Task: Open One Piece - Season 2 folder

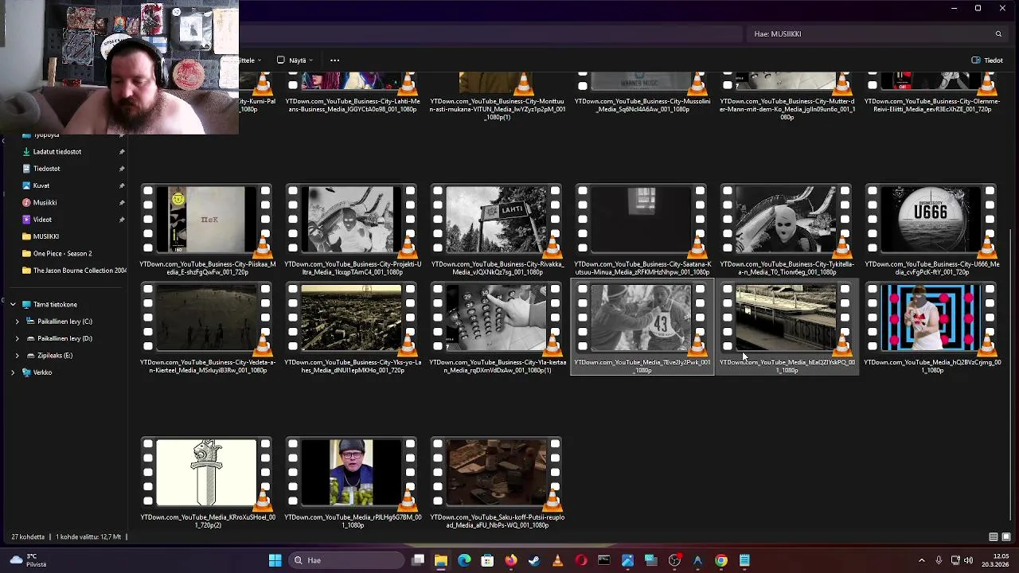Action: tap(62, 253)
